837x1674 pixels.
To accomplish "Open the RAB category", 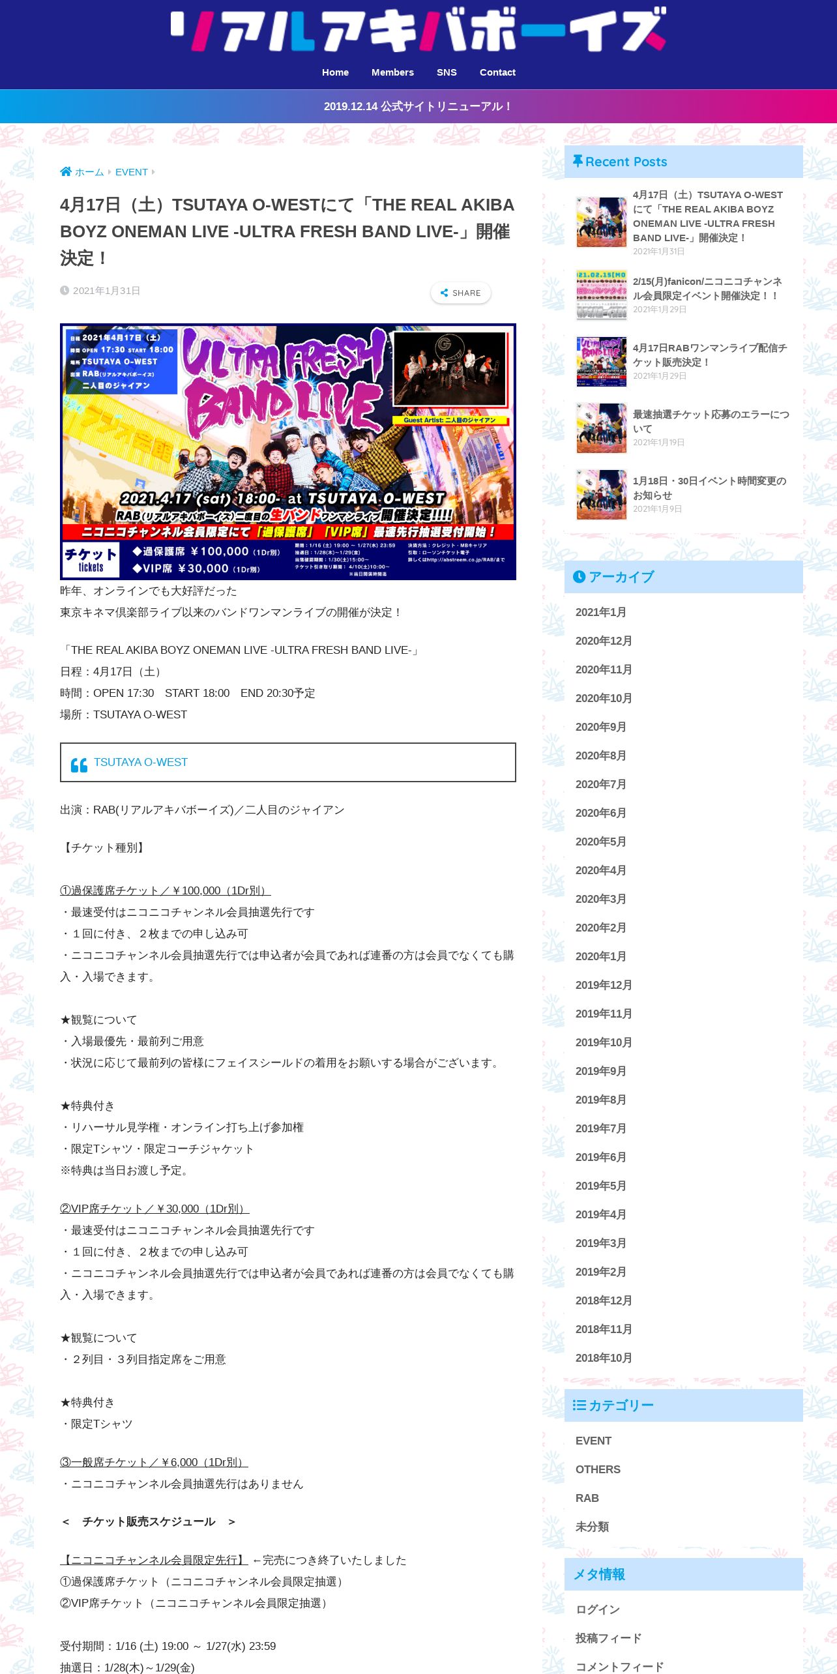I will [587, 1498].
